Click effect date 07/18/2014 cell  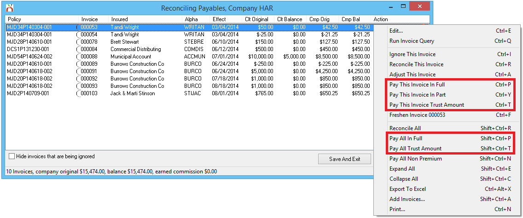pos(225,79)
